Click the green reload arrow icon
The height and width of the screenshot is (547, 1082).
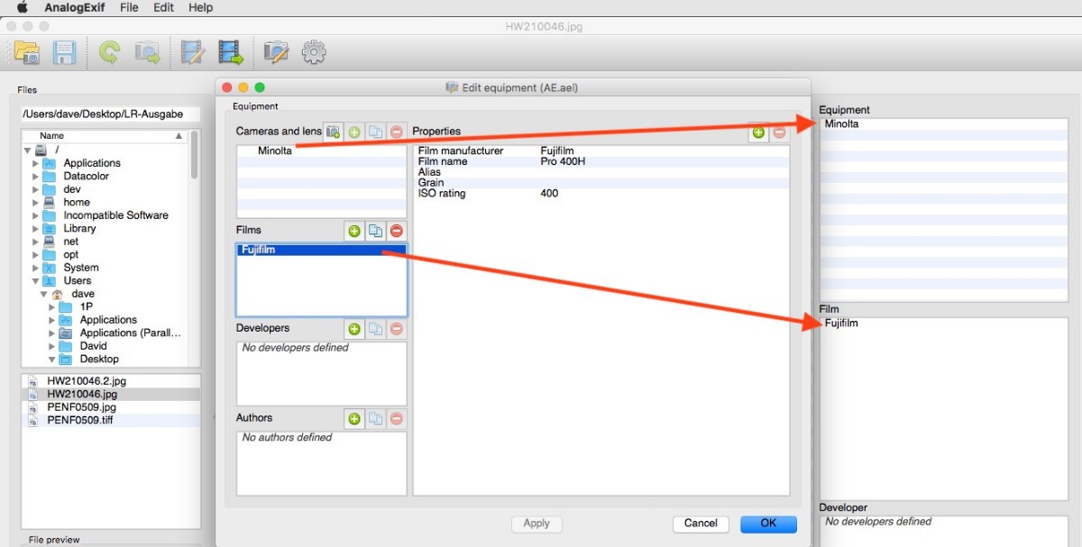(109, 53)
